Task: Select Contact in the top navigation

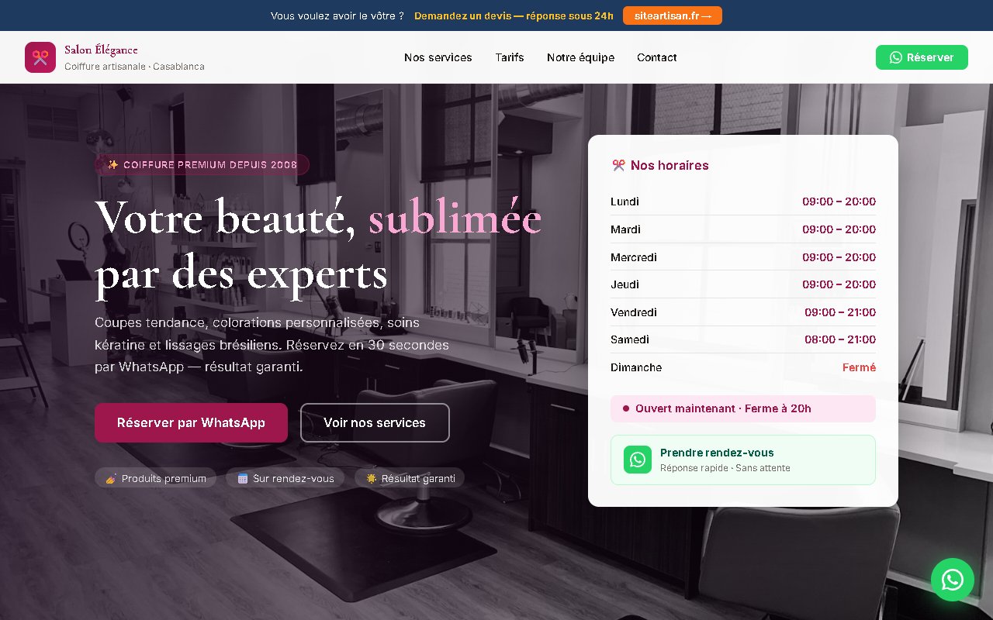Action: [x=656, y=57]
